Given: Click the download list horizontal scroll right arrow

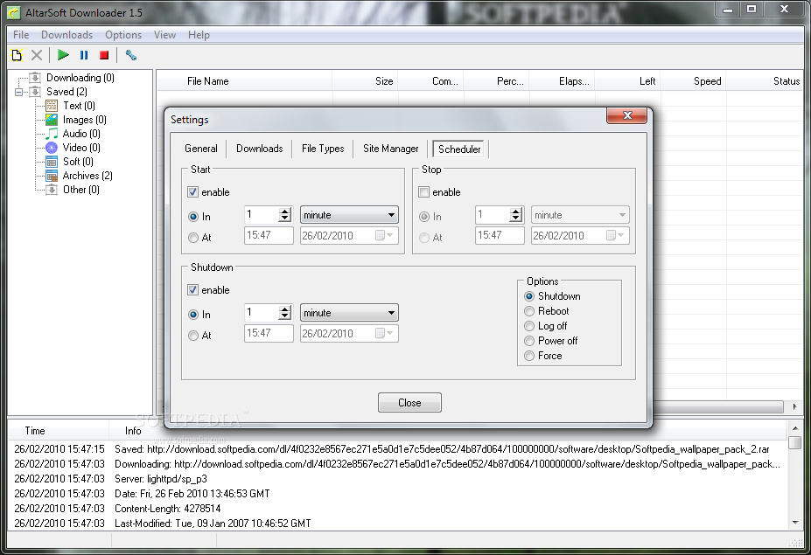Looking at the screenshot, I should click(794, 406).
